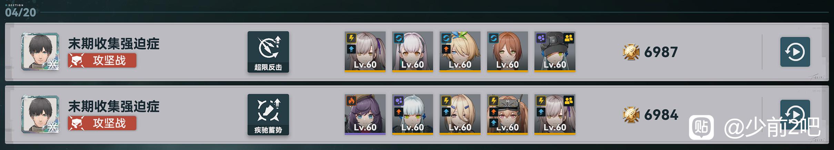
Task: Select the first-row white-haired Lv.60 character
Action: (413, 52)
